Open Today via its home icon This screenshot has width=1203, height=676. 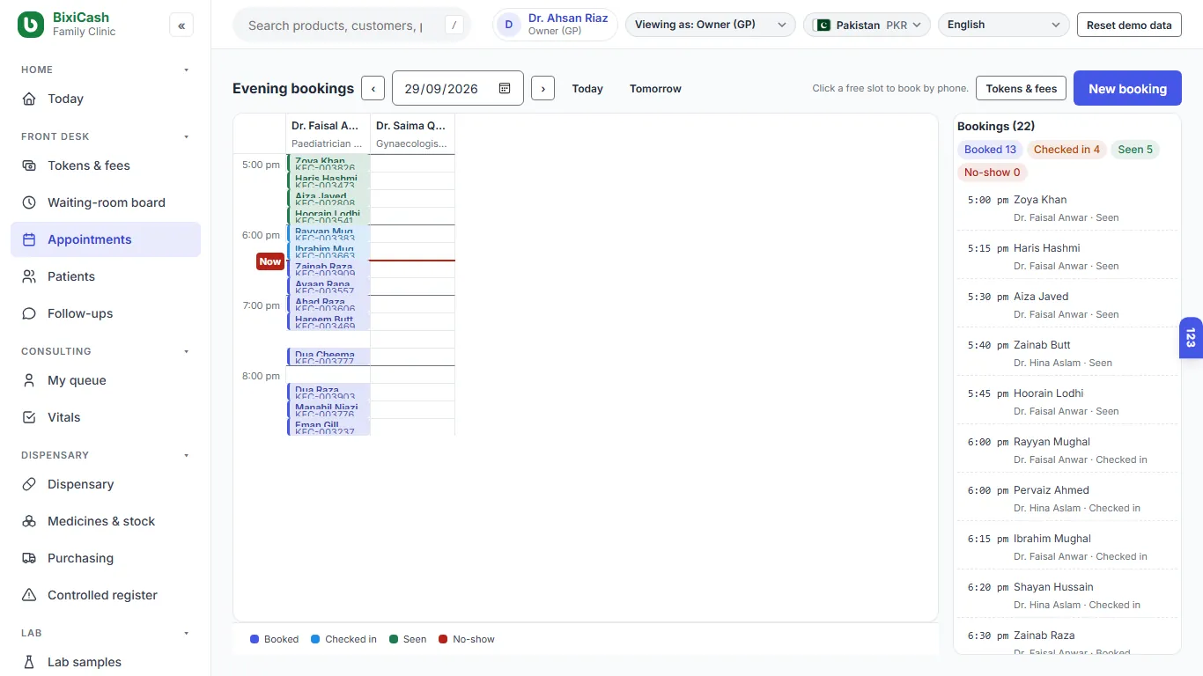(x=30, y=99)
